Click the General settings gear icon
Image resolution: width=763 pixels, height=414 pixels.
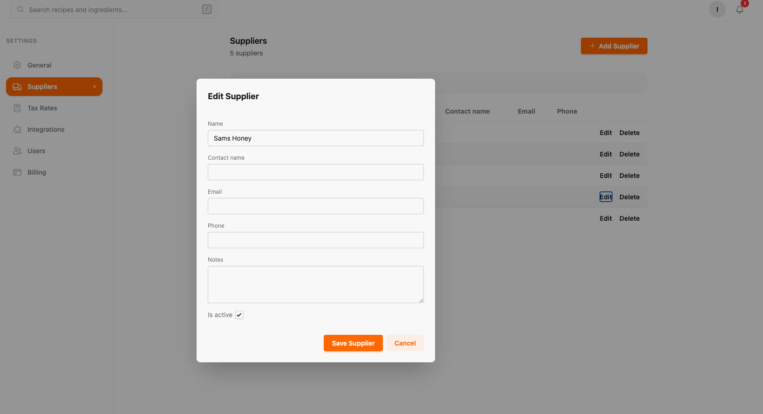coord(17,65)
